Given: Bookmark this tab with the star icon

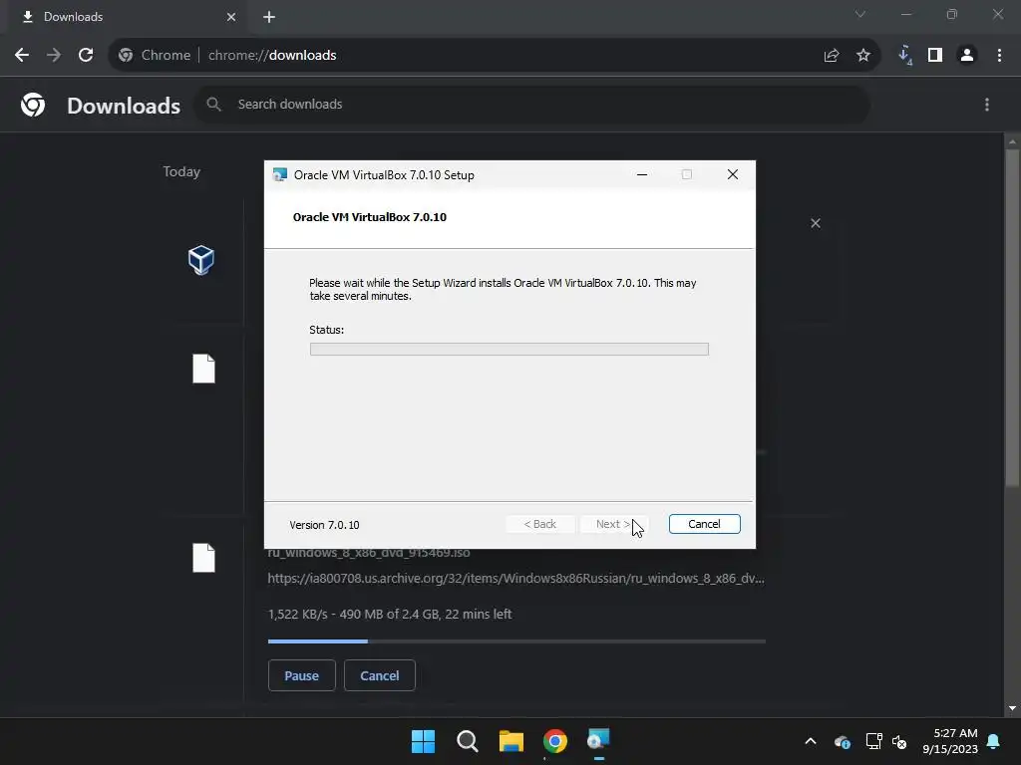Looking at the screenshot, I should [x=863, y=56].
